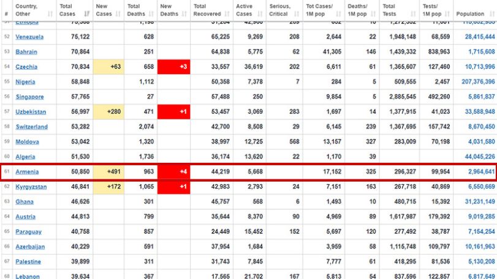Sort by Total Recovered arrow icon
This screenshot has width=497, height=279.
tap(227, 14)
